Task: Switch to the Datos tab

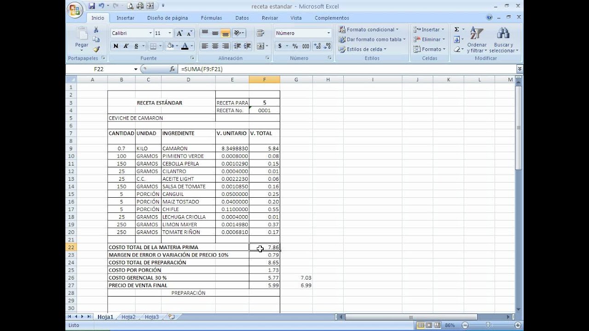Action: (x=242, y=18)
